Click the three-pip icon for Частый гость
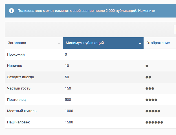Image resolution: width=176 pixels, height=135 pixels. [150, 88]
